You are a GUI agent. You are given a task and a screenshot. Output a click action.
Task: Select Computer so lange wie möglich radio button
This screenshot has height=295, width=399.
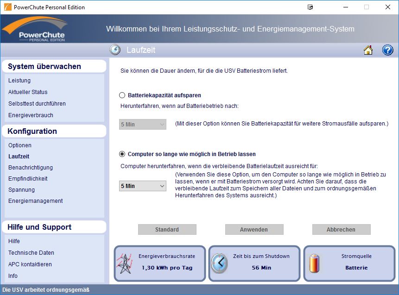[122, 154]
